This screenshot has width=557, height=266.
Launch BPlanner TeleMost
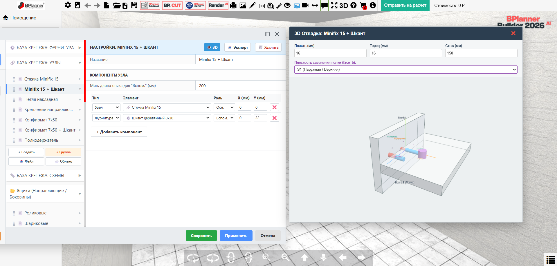click(150, 5)
